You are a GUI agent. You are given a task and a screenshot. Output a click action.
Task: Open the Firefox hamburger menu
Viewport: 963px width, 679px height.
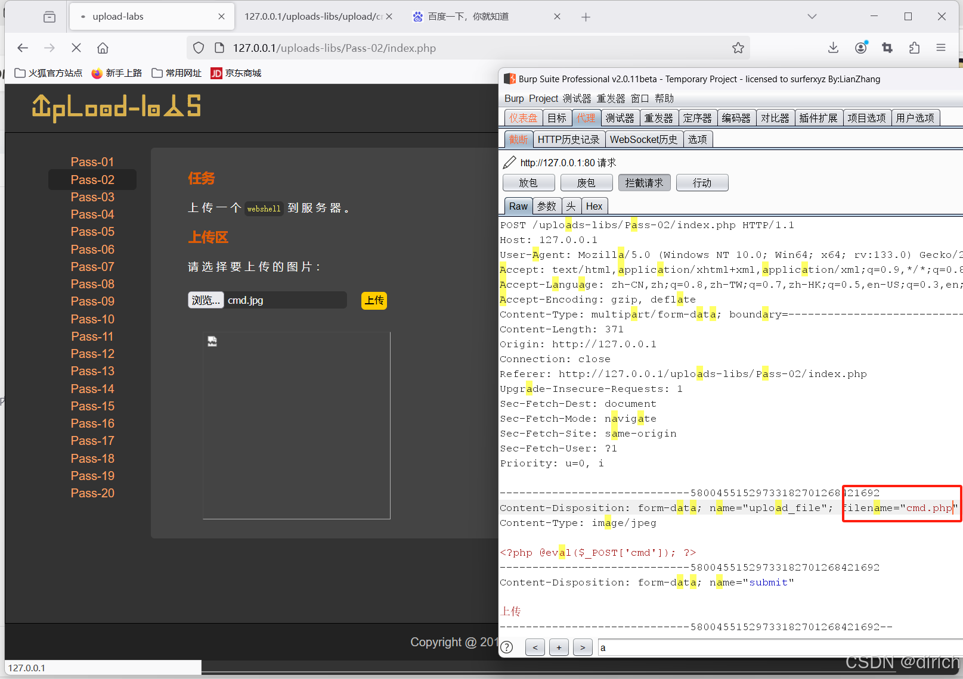941,48
